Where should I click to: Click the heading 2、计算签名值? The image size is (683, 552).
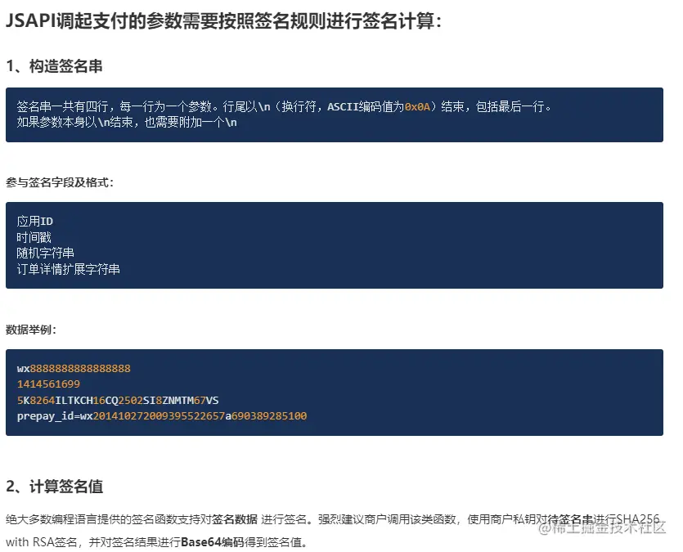(x=55, y=487)
